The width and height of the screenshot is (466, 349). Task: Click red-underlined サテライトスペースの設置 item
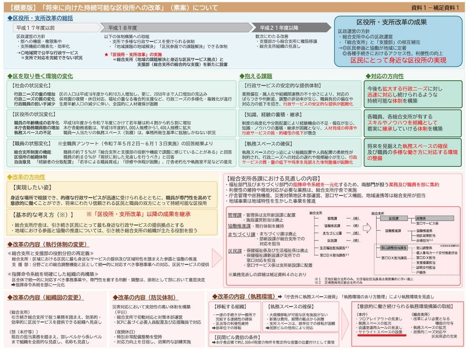click(x=380, y=332)
